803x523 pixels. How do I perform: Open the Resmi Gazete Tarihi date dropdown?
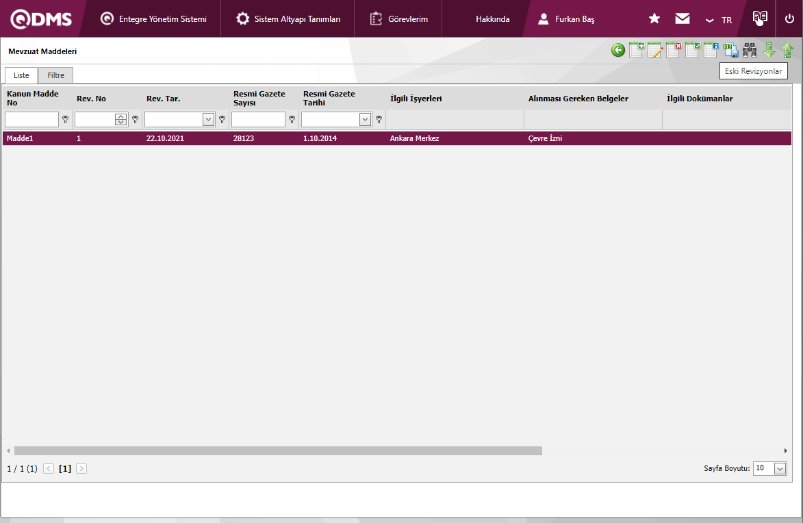(365, 119)
